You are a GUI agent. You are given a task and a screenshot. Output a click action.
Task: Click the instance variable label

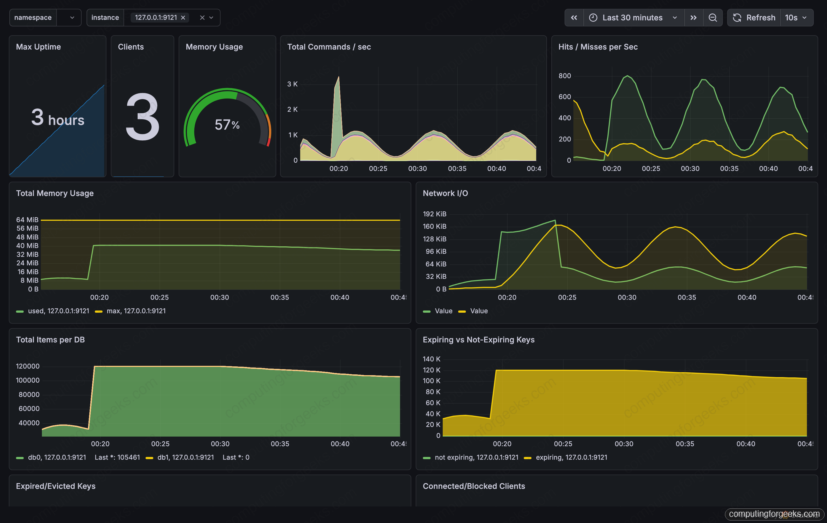coord(105,18)
